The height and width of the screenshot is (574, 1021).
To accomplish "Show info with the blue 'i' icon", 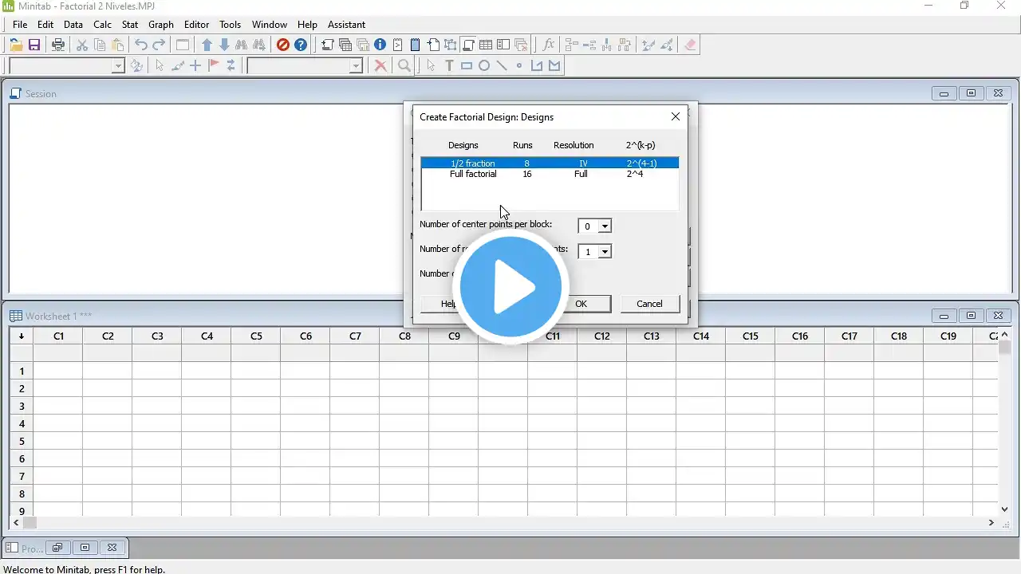I will [x=380, y=45].
